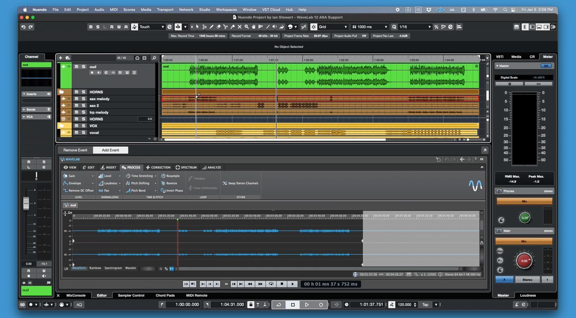Click the Redo arrow in toolbar
Image resolution: width=576 pixels, height=318 pixels.
point(31,27)
